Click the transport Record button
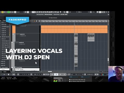This screenshot has height=93, width=124. pyautogui.click(x=64, y=74)
